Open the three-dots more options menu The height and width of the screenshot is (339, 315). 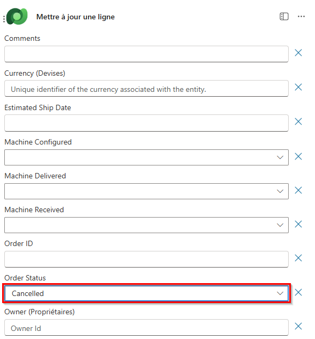301,17
